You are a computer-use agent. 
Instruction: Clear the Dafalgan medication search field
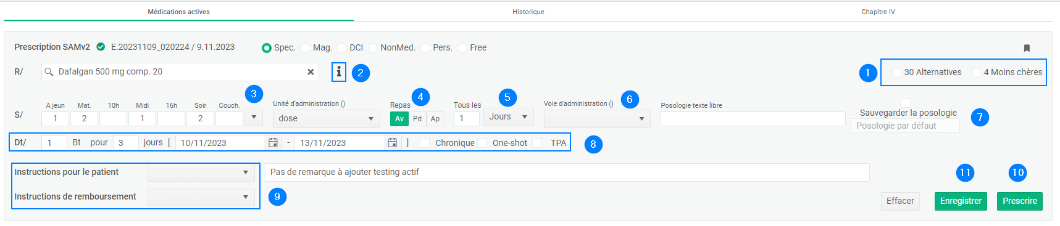(311, 72)
